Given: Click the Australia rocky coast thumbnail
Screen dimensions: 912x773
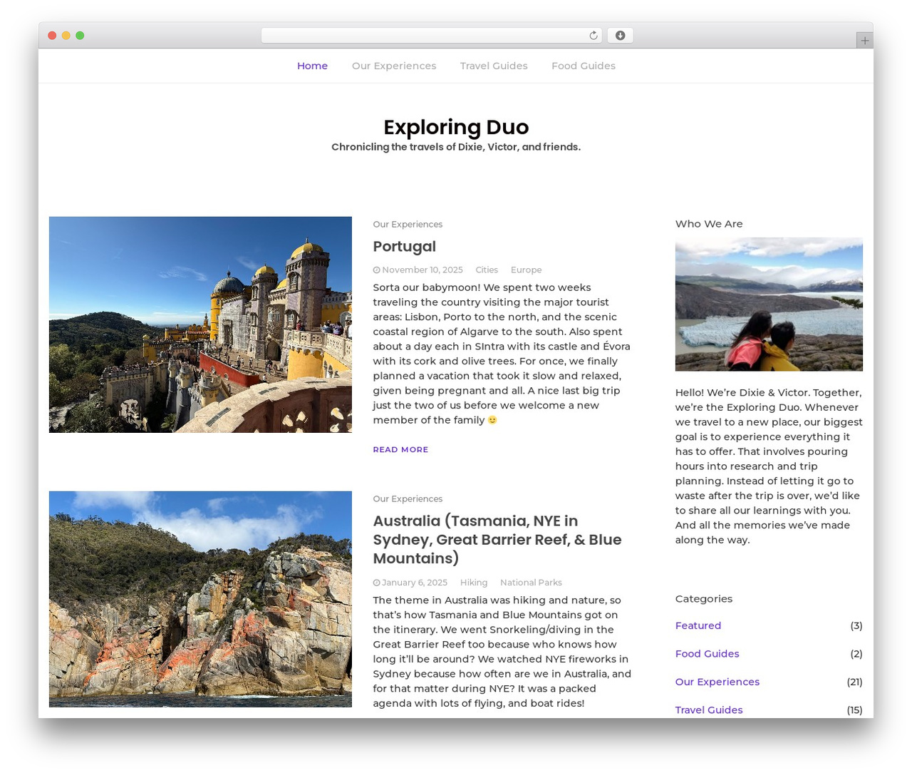Looking at the screenshot, I should [x=200, y=599].
